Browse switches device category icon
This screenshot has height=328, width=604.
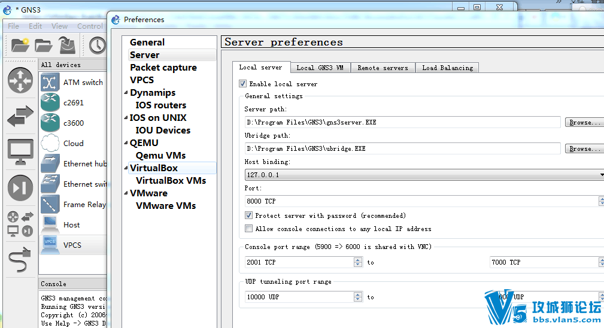(20, 116)
